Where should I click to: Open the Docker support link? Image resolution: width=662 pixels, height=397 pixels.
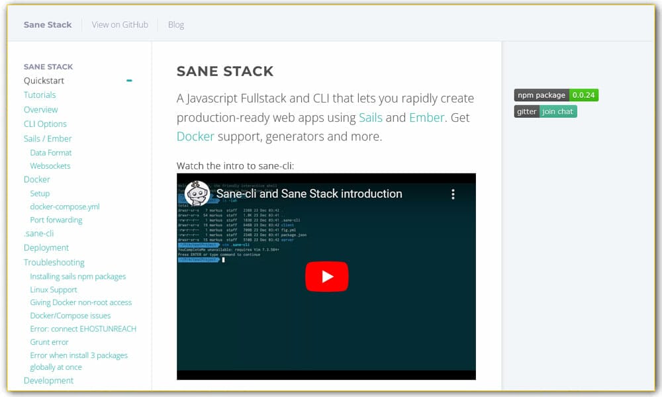tap(195, 136)
